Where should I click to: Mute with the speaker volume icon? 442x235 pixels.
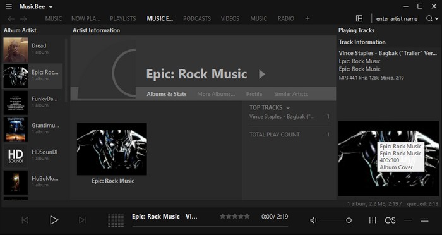[x=313, y=220]
